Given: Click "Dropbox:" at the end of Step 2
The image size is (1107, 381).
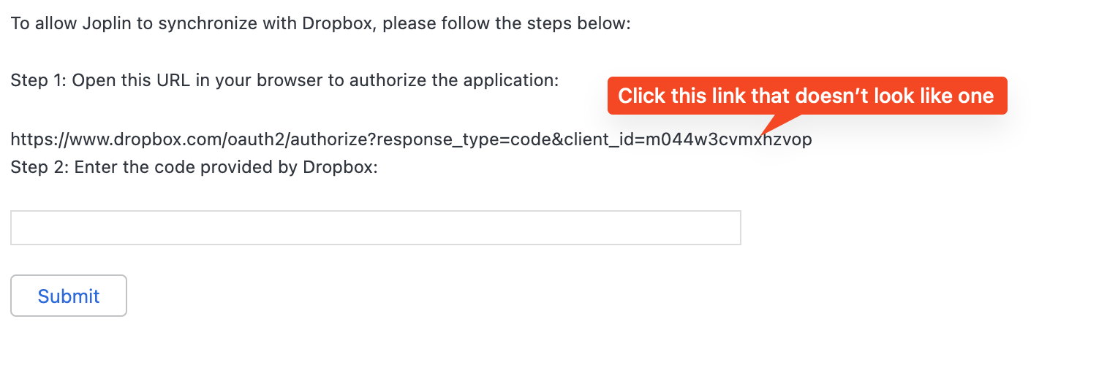Looking at the screenshot, I should pos(339,167).
